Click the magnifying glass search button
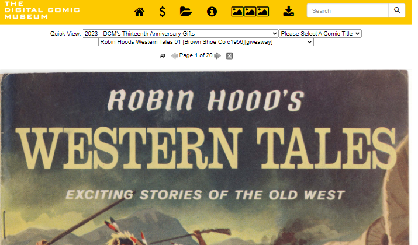 coord(397,10)
